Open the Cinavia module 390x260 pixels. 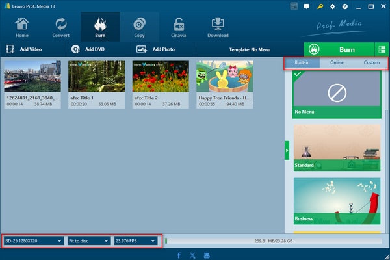(177, 27)
